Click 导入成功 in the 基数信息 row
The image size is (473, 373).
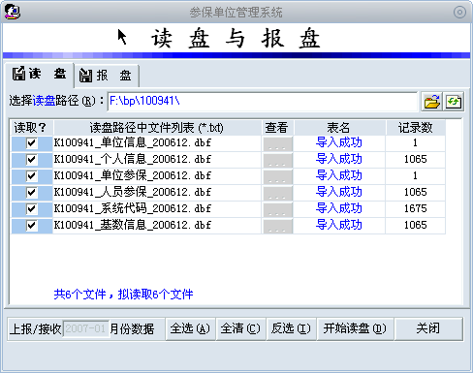click(339, 225)
